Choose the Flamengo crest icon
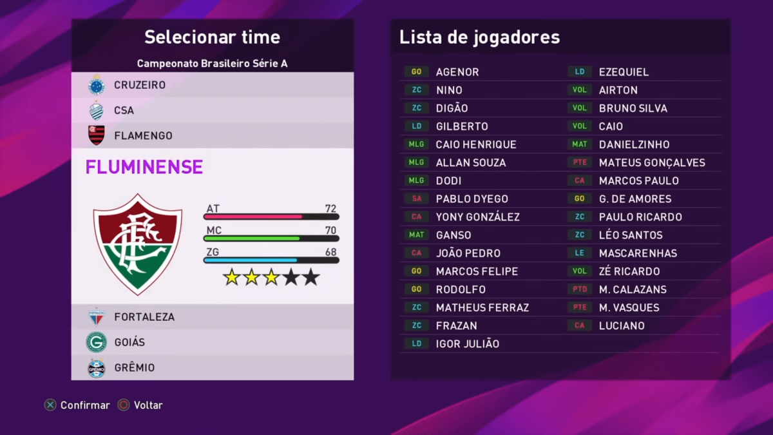The image size is (773, 435). pos(97,135)
